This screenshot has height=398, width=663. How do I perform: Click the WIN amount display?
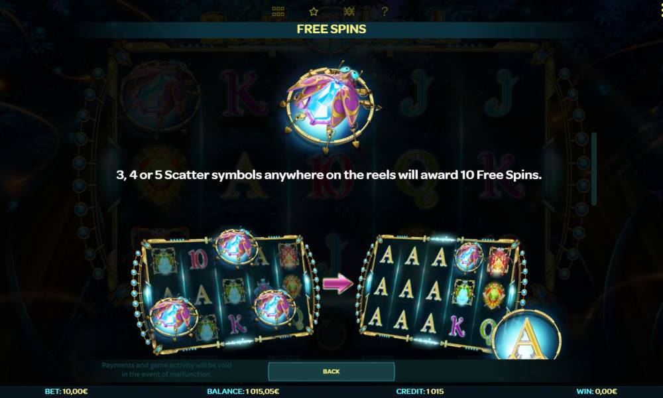[597, 391]
